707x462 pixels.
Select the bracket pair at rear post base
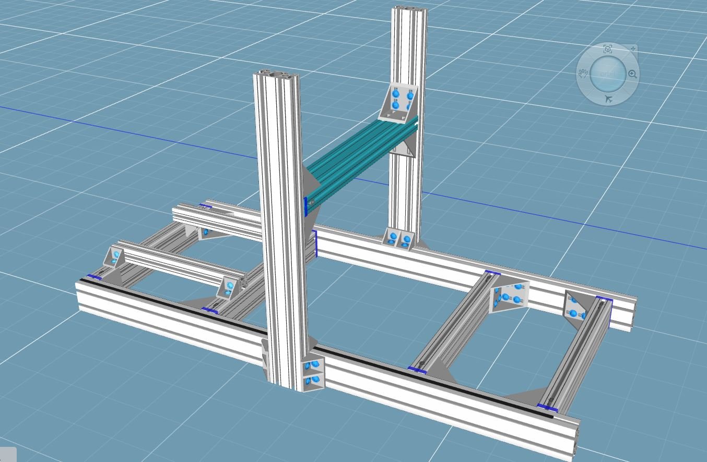[x=399, y=239]
